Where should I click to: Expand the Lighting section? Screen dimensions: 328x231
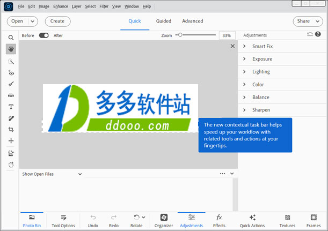point(282,72)
